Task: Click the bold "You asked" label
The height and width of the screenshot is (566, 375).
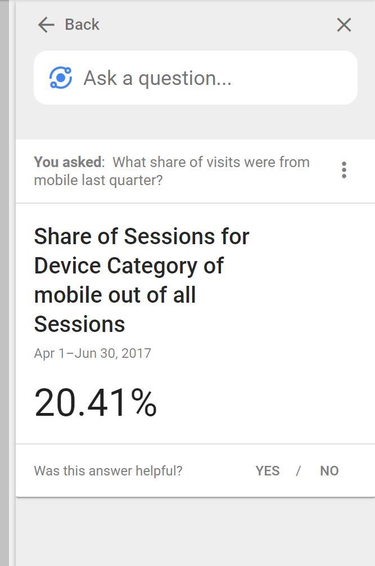Action: point(69,162)
